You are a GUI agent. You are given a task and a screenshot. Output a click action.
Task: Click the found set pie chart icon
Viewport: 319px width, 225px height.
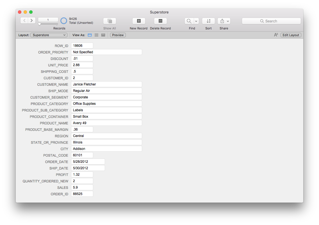point(64,21)
